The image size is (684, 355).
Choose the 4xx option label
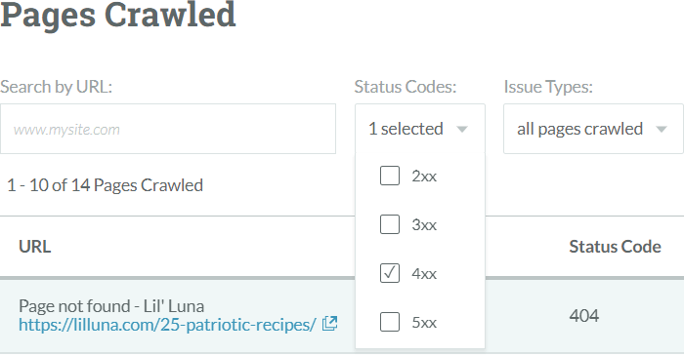click(x=424, y=273)
